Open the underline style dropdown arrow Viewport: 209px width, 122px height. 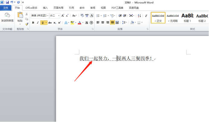tap(46, 22)
